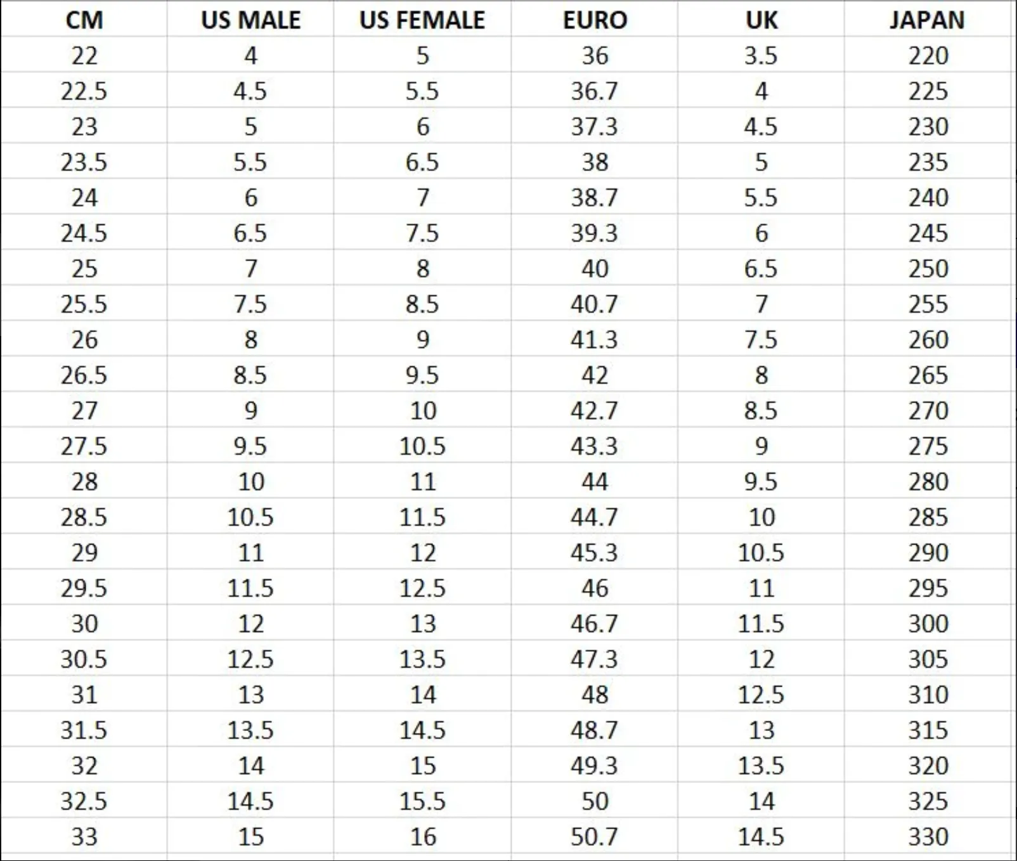The width and height of the screenshot is (1017, 861).
Task: Select the UK size 10.5 cell
Action: 761,552
